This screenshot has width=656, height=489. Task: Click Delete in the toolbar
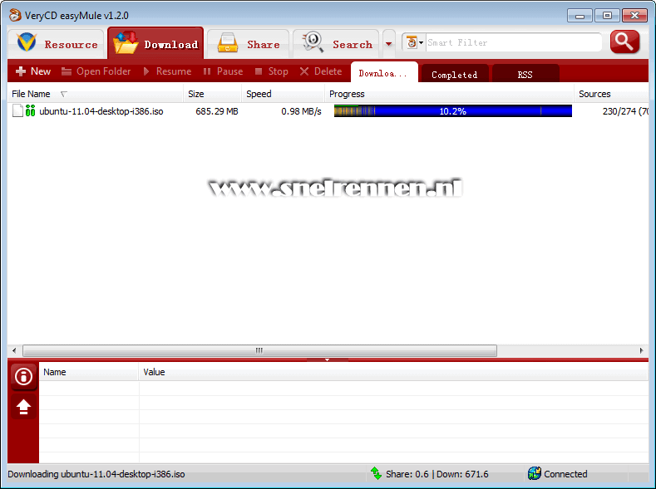(x=321, y=71)
